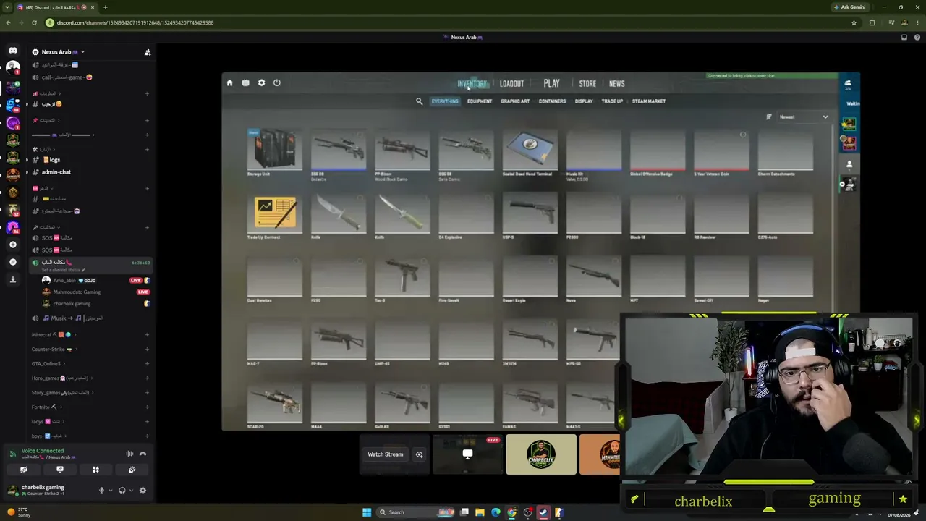926x521 pixels.
Task: Open microphone input options arrow
Action: pos(110,490)
